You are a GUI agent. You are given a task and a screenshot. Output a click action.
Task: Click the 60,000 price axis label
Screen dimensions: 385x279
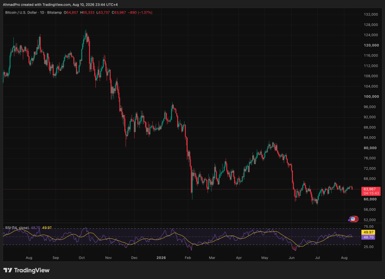370,199
